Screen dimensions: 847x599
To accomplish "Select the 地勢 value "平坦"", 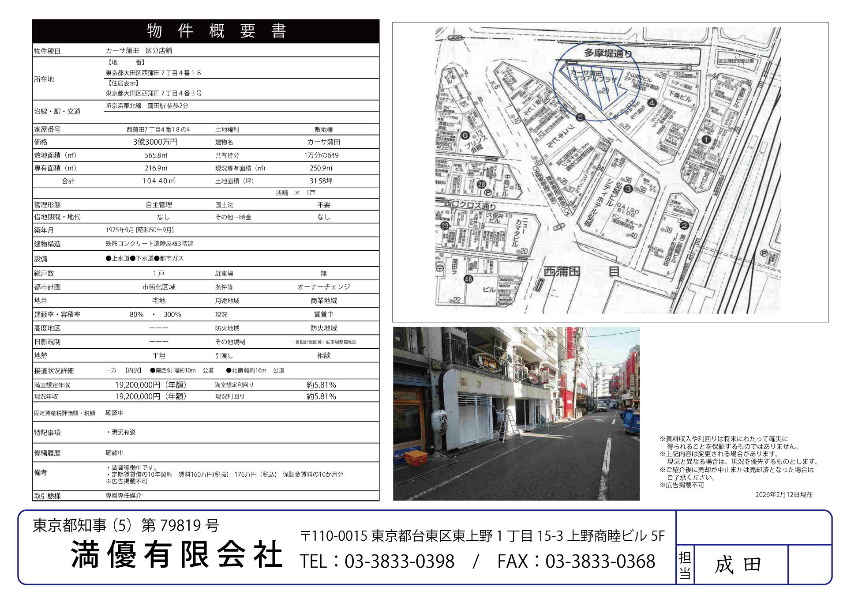I will 159,356.
